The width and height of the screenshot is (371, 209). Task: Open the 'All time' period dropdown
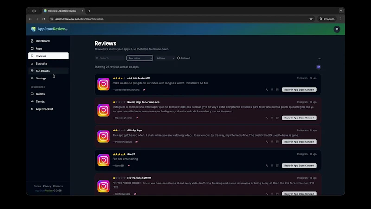click(166, 58)
